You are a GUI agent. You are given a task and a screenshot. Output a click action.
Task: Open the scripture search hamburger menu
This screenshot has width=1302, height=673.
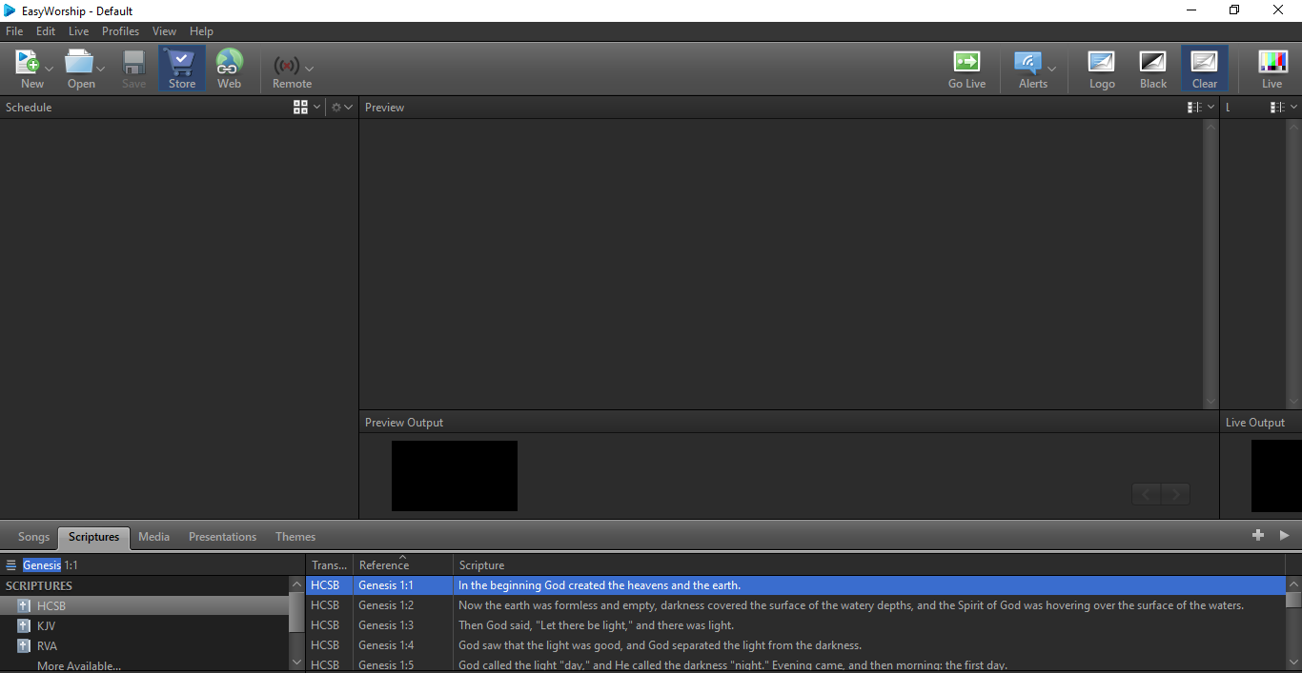coord(10,564)
